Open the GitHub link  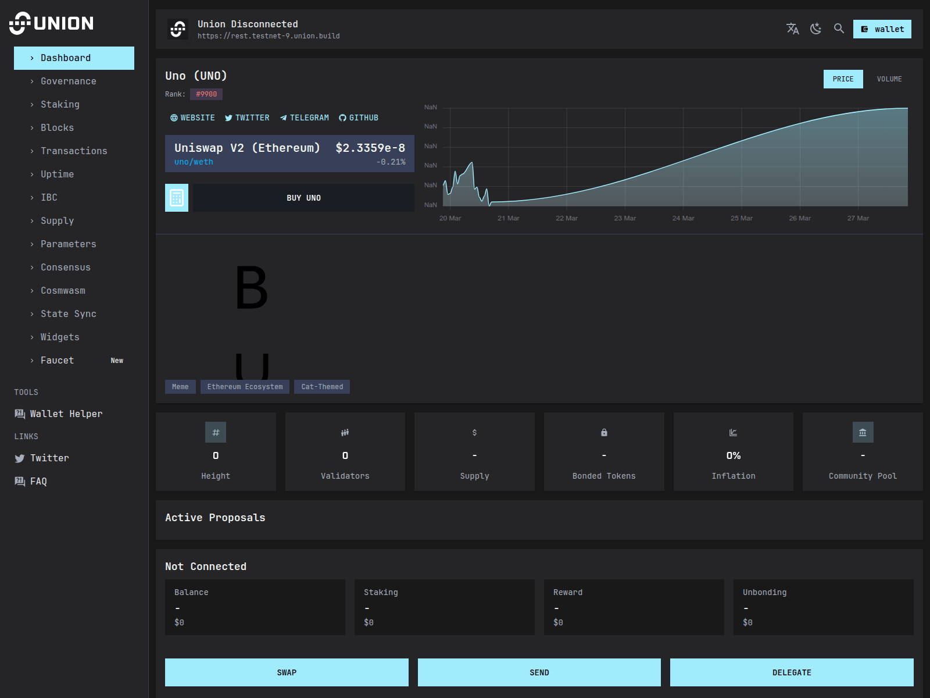(x=359, y=117)
